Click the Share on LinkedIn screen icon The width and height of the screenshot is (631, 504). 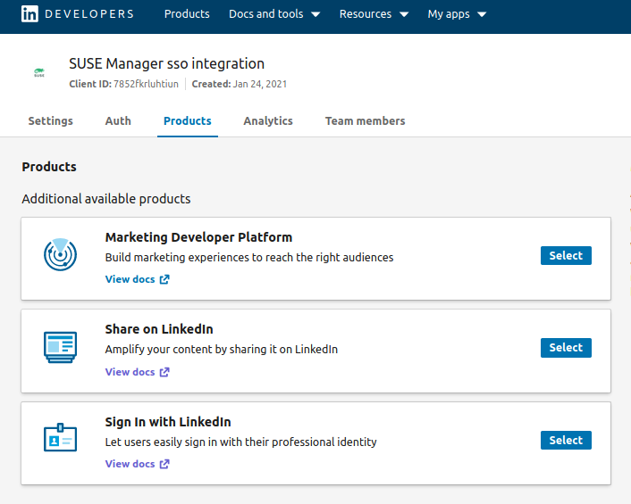(60, 347)
